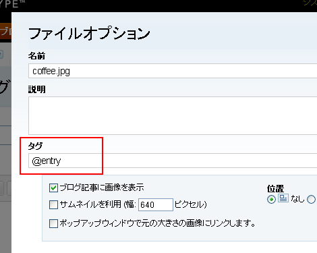Select the なし position radio button
The image size is (317, 253).
pos(271,199)
